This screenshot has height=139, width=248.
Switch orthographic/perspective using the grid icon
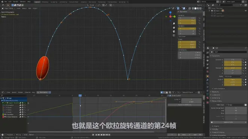174,35
